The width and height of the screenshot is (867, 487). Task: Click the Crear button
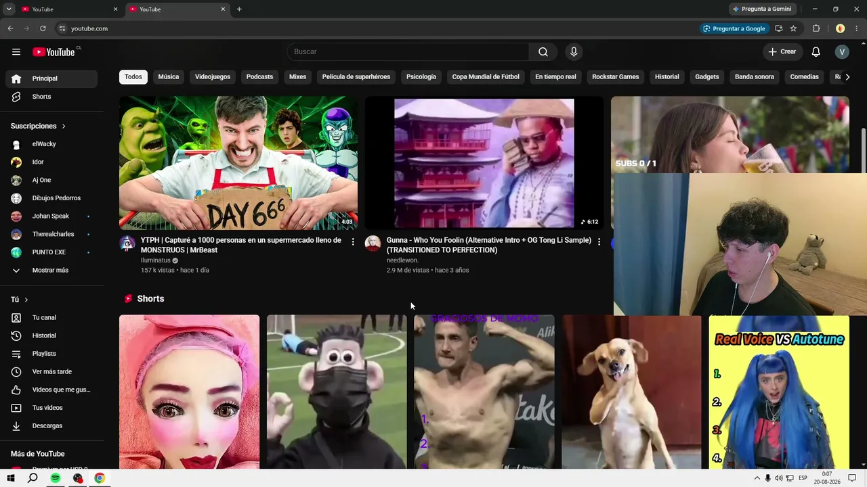[x=782, y=52]
